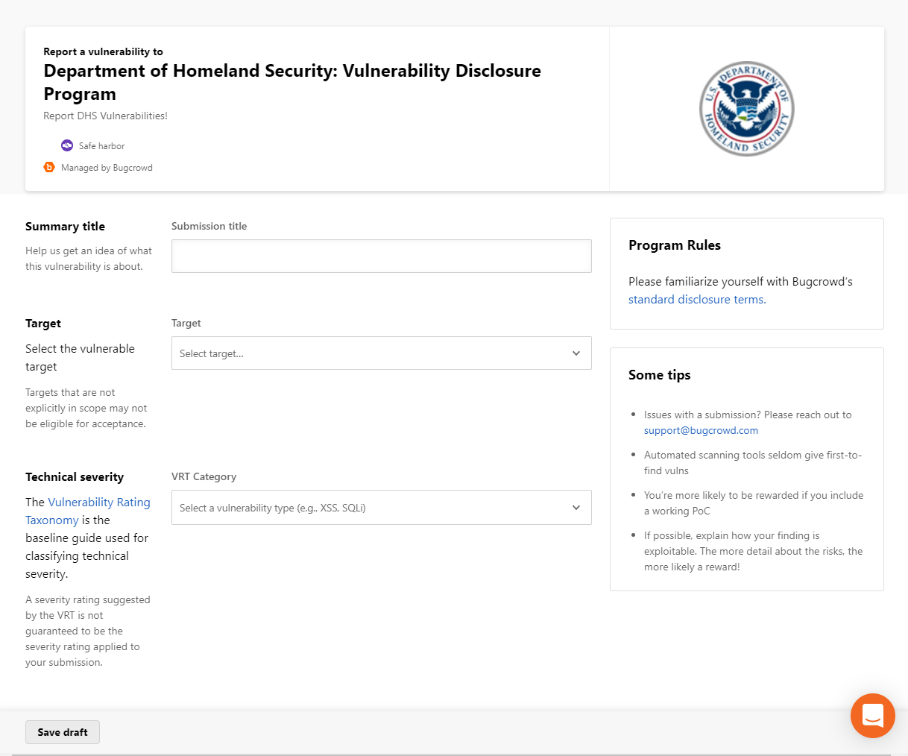Open the standard disclosure terms link
This screenshot has width=908, height=756.
point(697,300)
